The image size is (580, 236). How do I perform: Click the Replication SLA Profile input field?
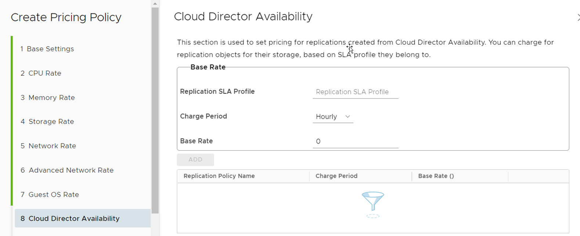[x=355, y=92]
